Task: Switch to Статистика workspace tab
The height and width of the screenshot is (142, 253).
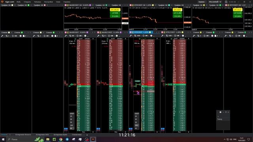Action: pos(77,135)
